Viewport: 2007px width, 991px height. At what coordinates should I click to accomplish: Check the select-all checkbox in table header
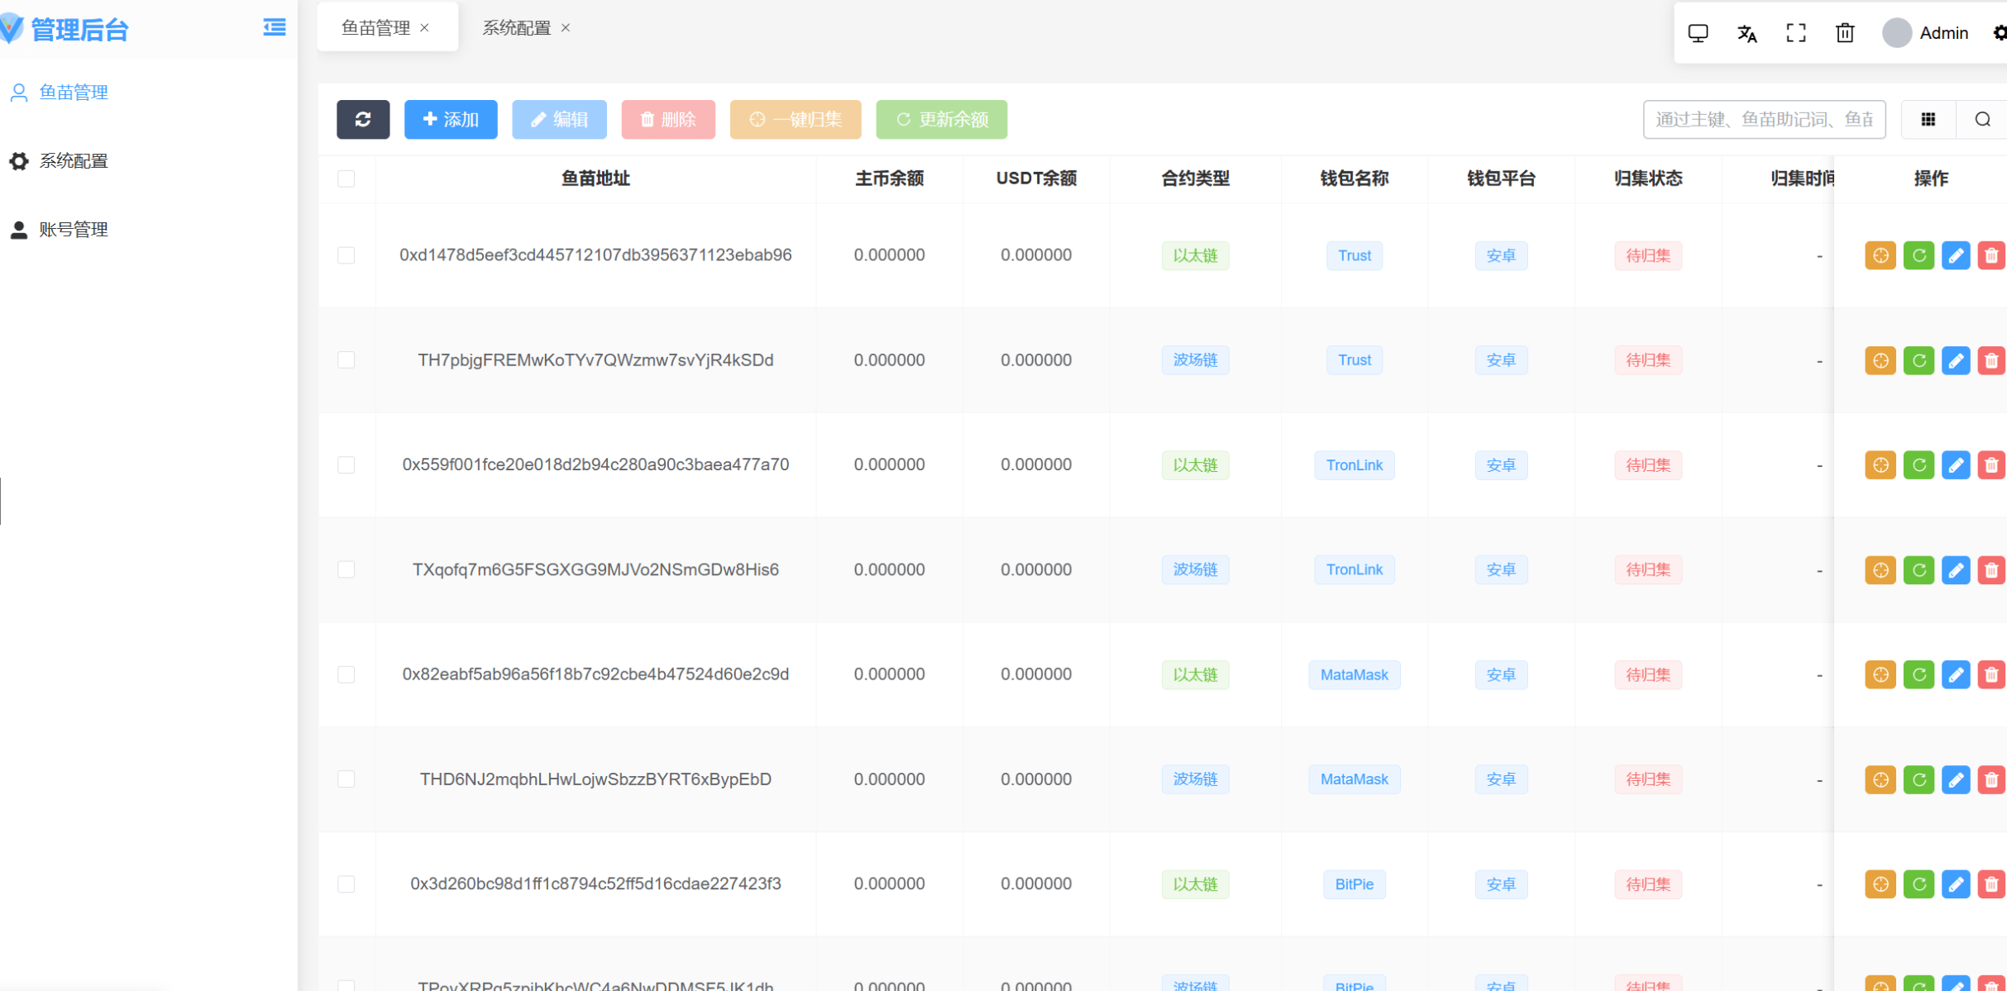[346, 179]
